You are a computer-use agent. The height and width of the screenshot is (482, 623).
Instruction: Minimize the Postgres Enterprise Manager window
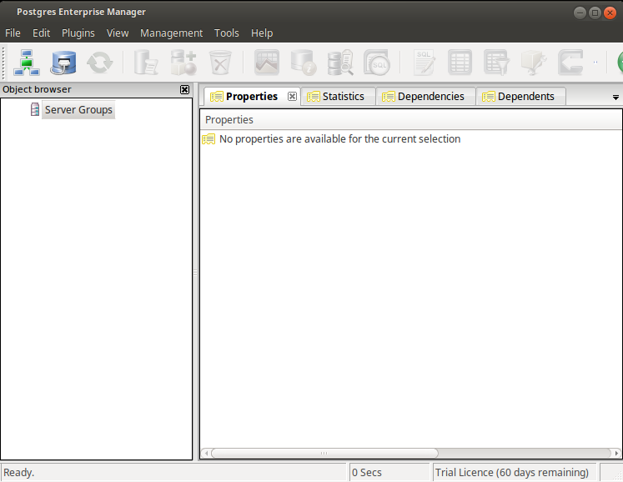point(580,13)
